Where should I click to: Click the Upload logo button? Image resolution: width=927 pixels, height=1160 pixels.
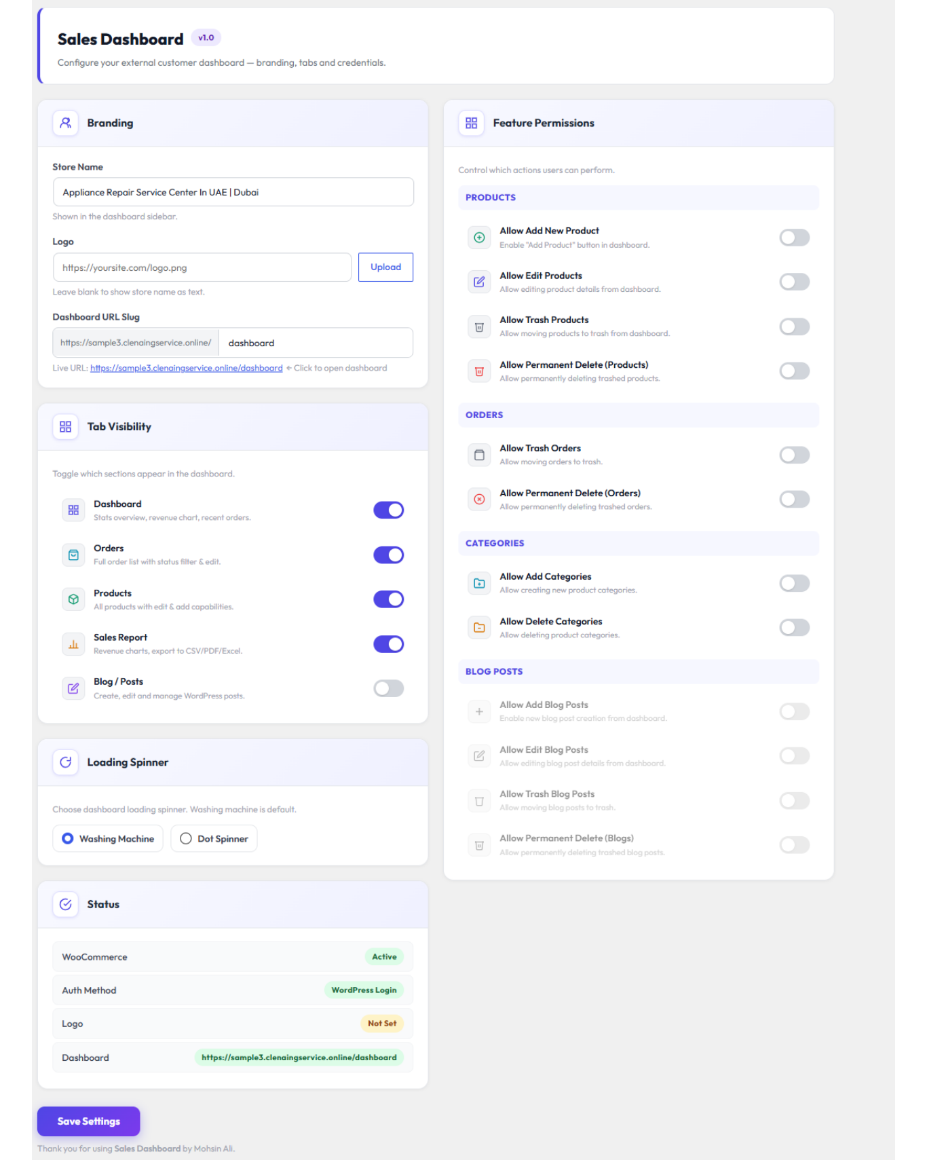[385, 267]
